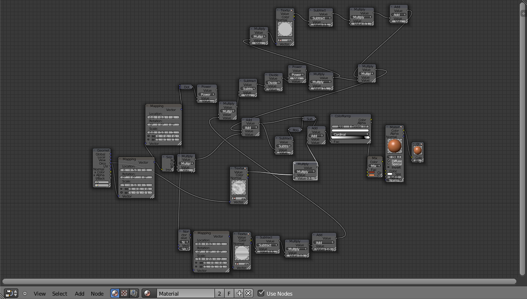Open the Select menu
Viewport: 527px width, 299px height.
click(59, 293)
